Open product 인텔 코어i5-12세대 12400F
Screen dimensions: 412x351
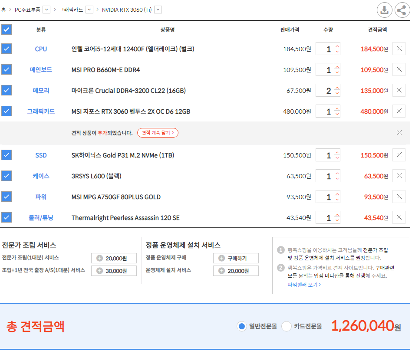tap(133, 49)
